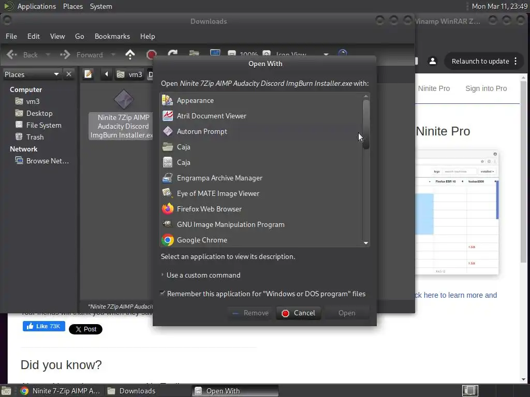Click the Facebook Like button
The width and height of the screenshot is (530, 397).
[44, 326]
